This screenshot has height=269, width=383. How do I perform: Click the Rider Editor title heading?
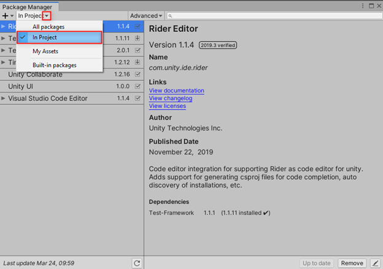click(174, 29)
